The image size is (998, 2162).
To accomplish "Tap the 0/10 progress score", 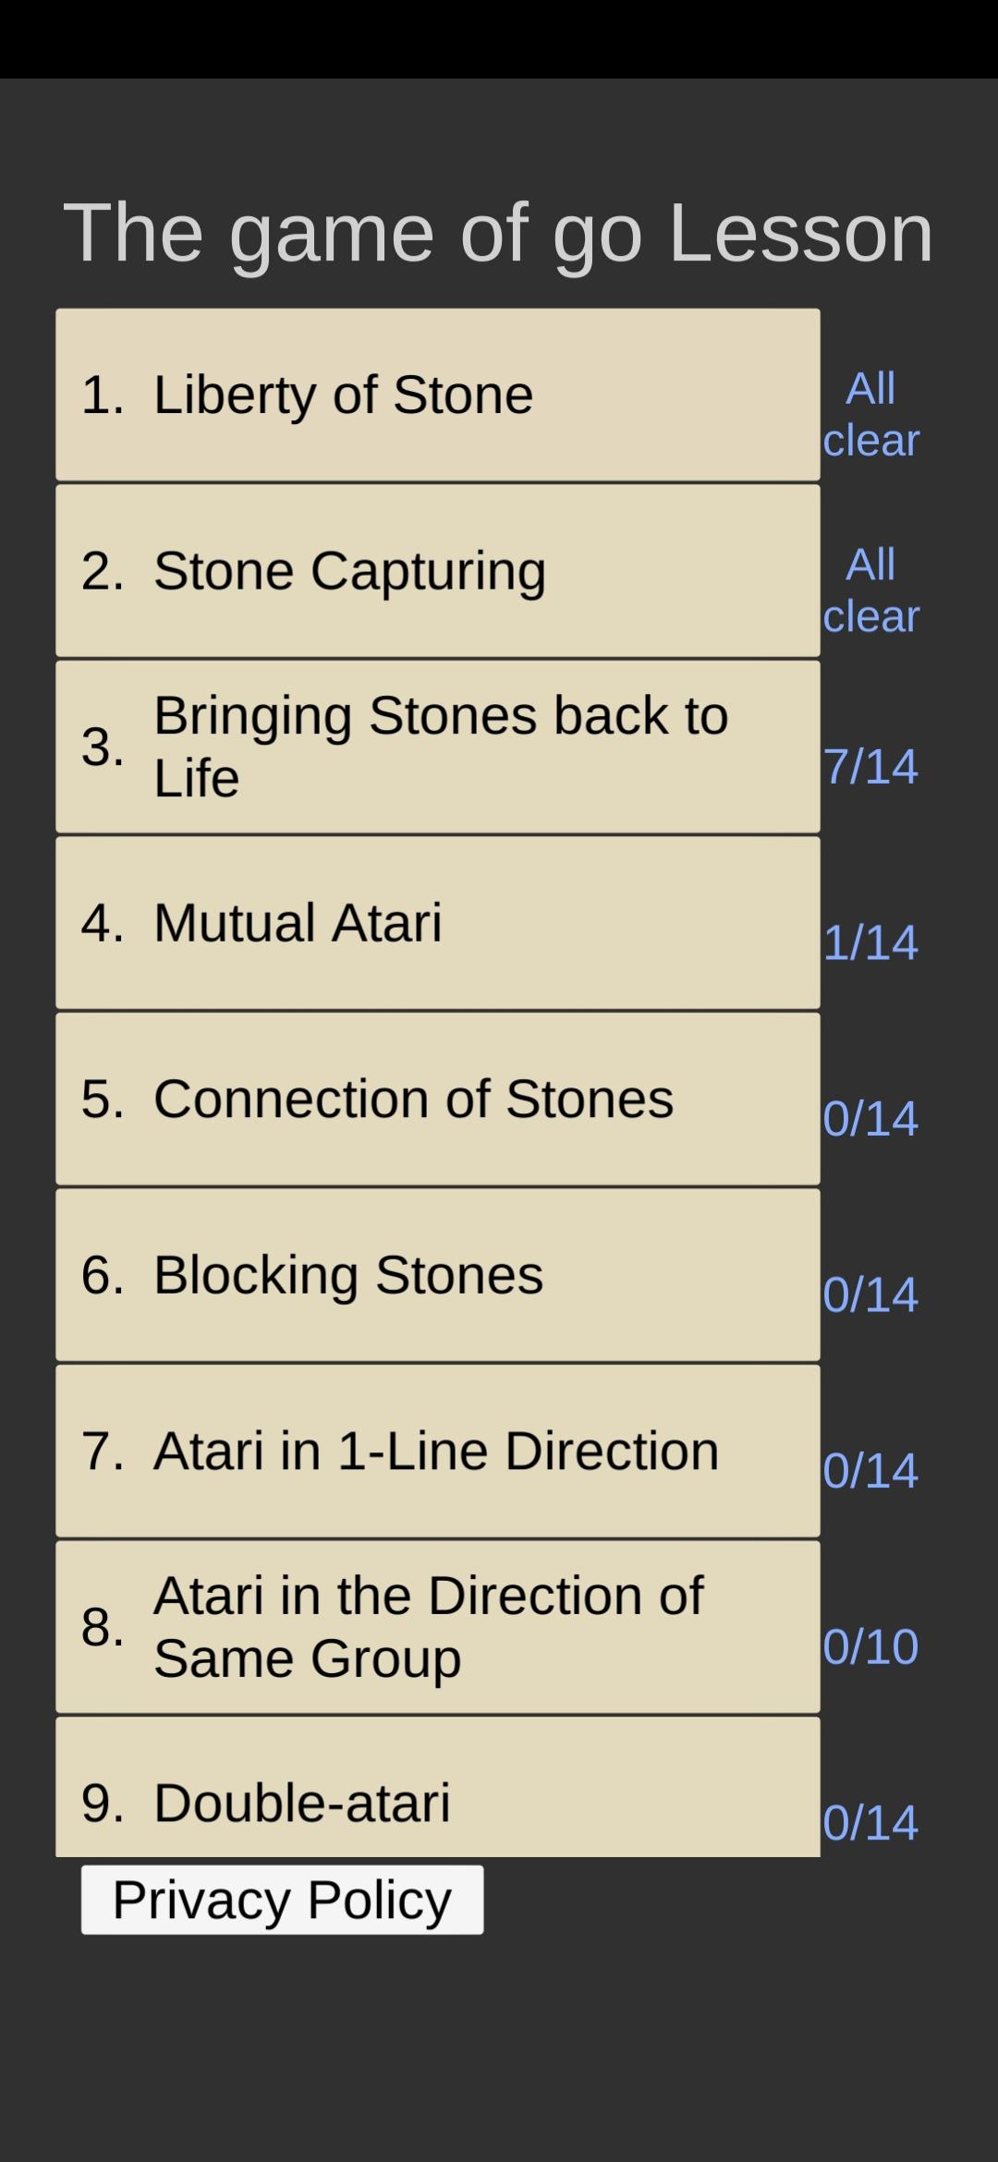I will pos(870,1646).
